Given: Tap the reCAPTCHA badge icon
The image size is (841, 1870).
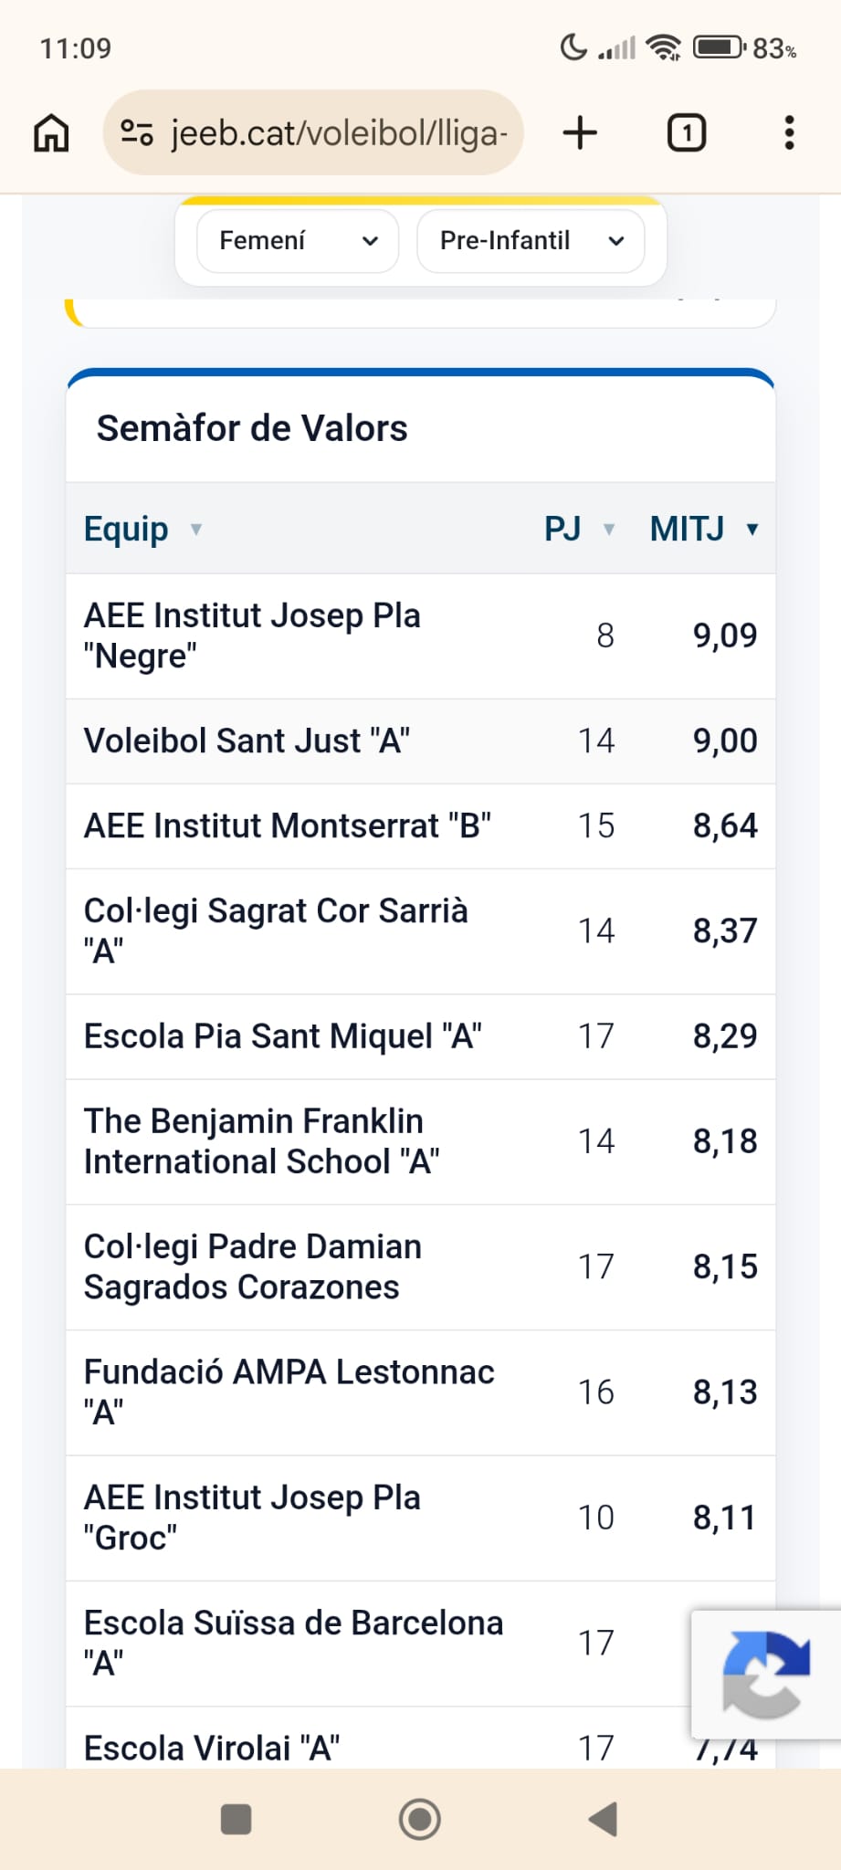Looking at the screenshot, I should (x=766, y=1674).
